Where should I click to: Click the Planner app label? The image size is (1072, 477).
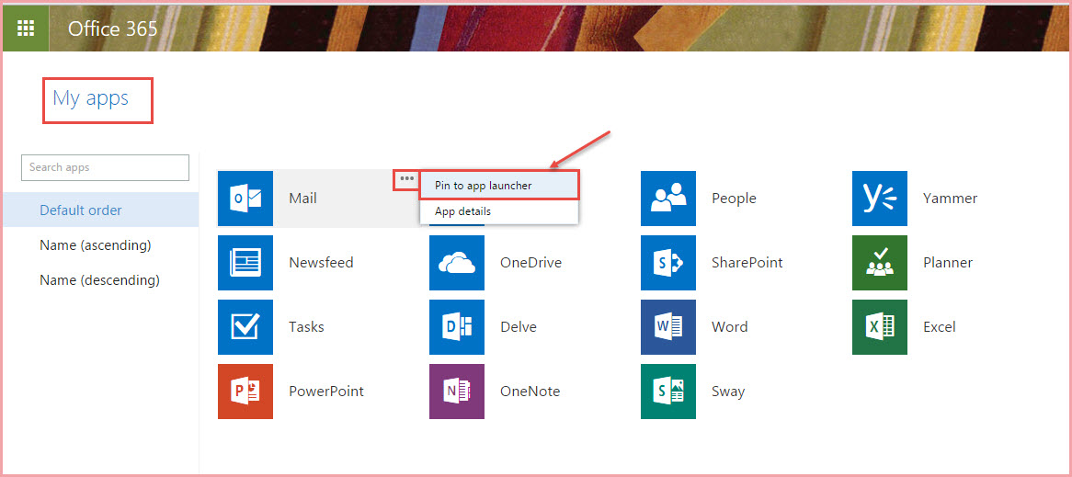[948, 263]
